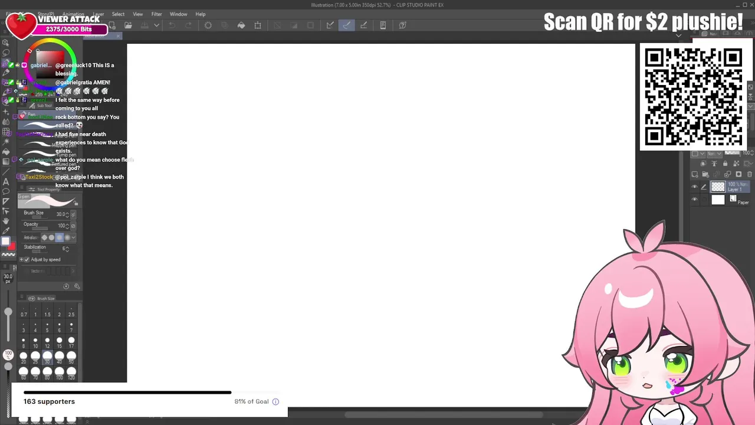Viewport: 755px width, 425px height.
Task: Expand the save options dropdown arrow
Action: pos(156,25)
